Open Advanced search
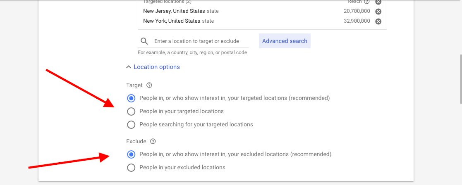Viewport: 462px width, 185px height. [285, 41]
